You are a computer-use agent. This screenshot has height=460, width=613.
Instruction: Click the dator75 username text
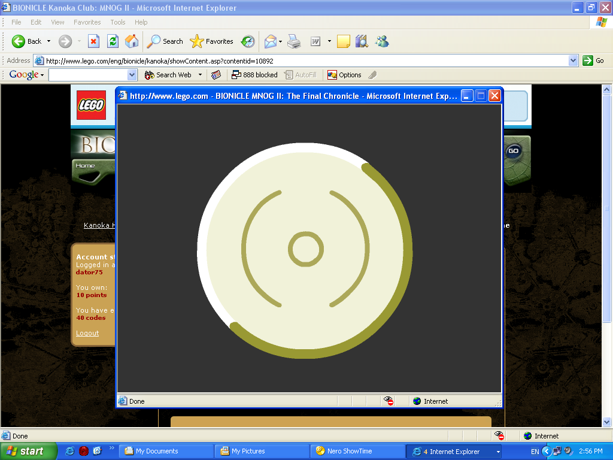click(x=89, y=273)
